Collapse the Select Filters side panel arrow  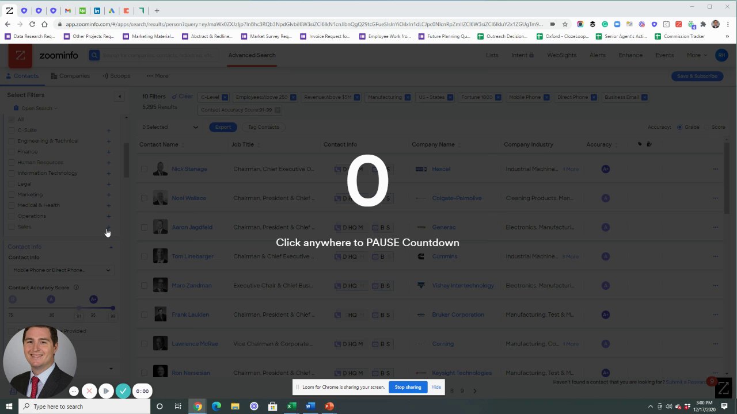[120, 96]
